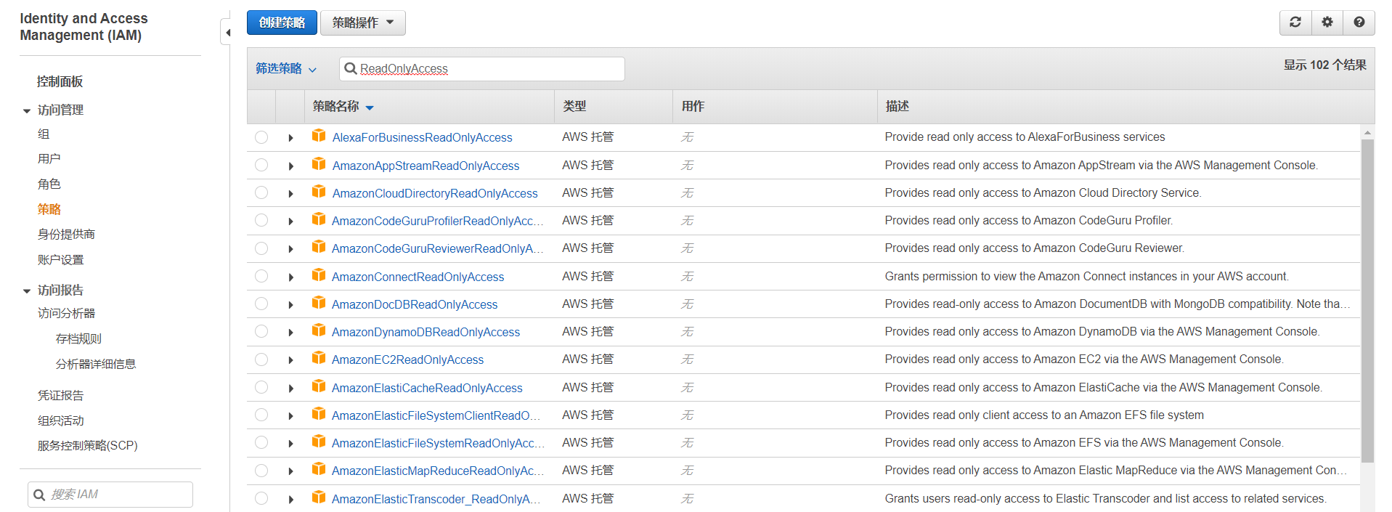This screenshot has height=512, width=1392.
Task: Click the help question mark icon
Action: pos(1359,23)
